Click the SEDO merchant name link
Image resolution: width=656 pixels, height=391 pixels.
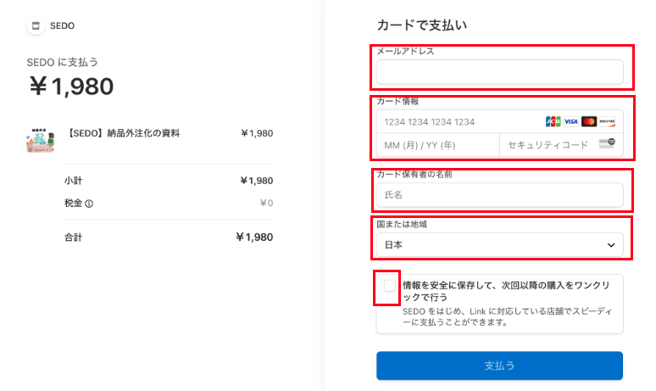pos(64,26)
